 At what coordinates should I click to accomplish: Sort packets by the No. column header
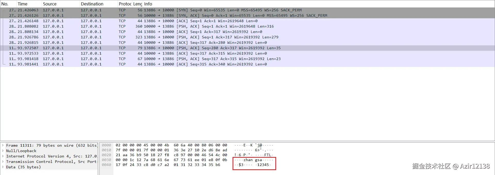(x=8, y=4)
